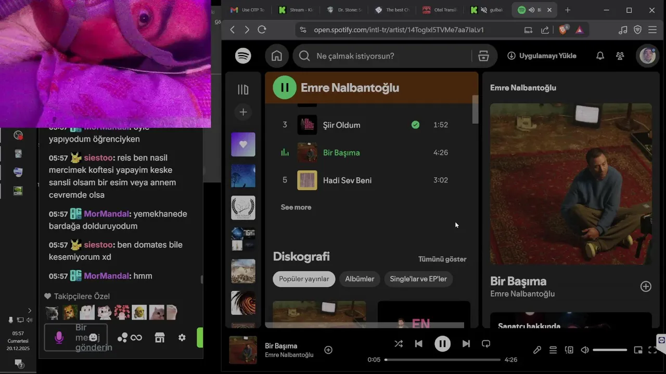The image size is (666, 374).
Task: Toggle repeat in the player bar
Action: 486,343
